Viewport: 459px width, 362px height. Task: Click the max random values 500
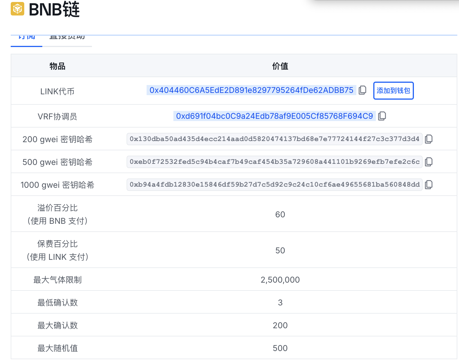(x=280, y=348)
